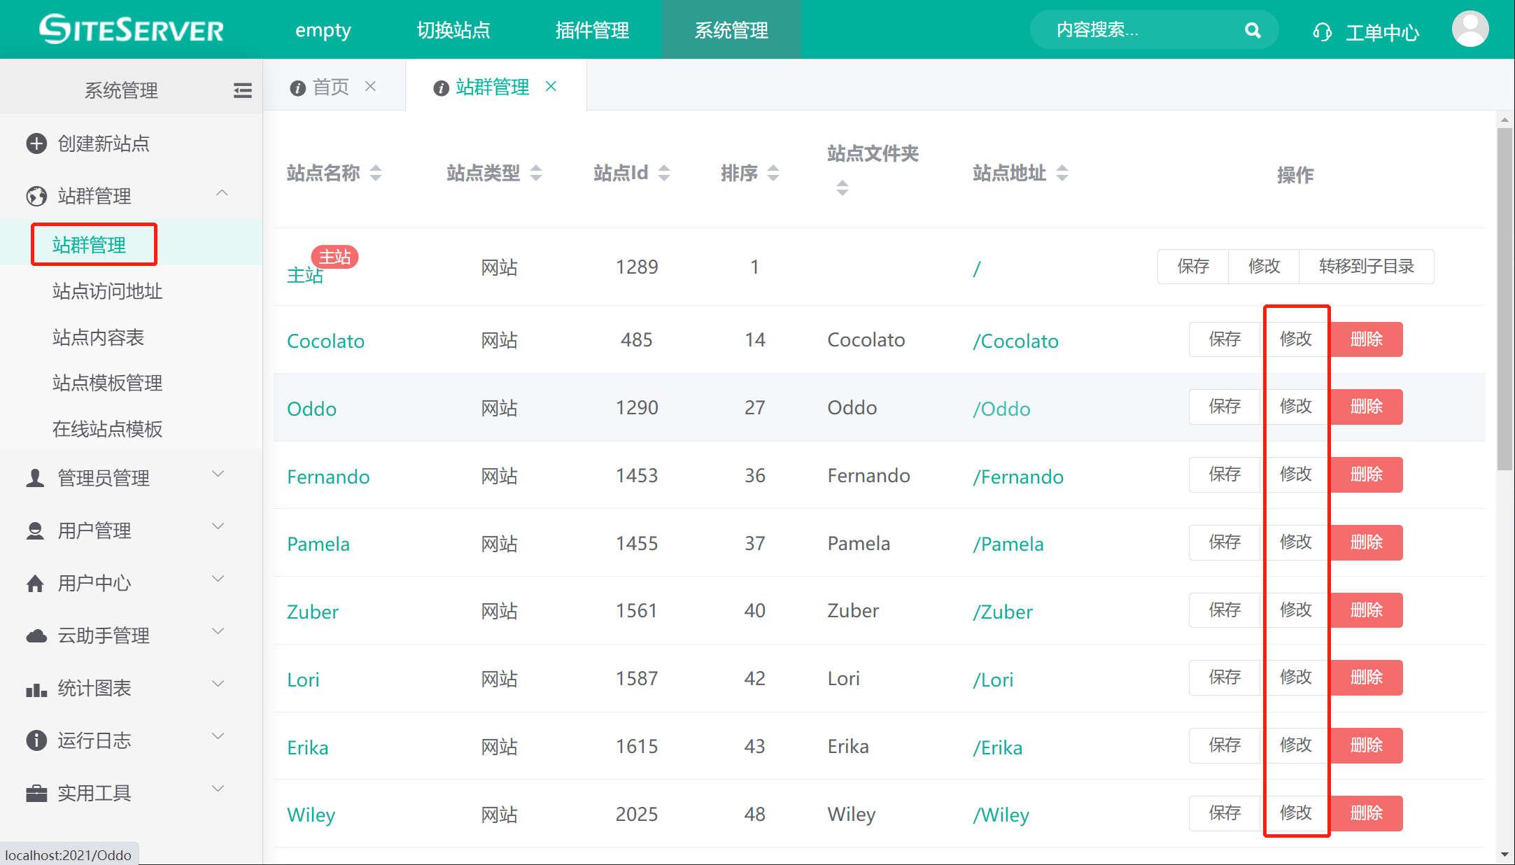
Task: Sort the table by 站点Id
Action: coord(664,172)
